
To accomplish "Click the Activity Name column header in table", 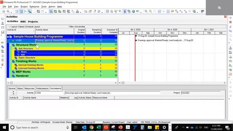I will click(55, 31).
